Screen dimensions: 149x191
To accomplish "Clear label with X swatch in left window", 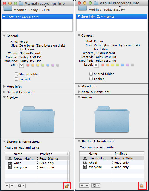I will pyautogui.click(x=22, y=65).
